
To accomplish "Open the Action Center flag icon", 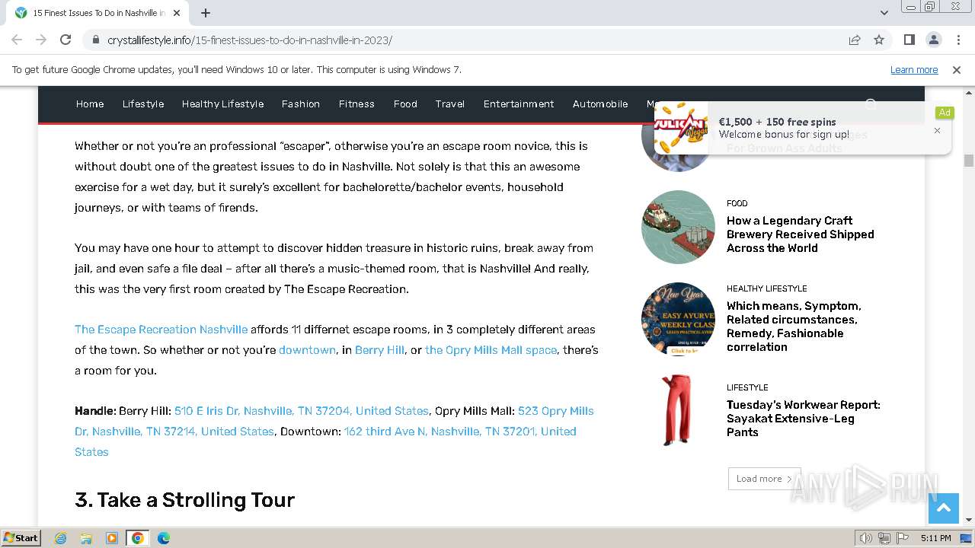I will tap(903, 538).
